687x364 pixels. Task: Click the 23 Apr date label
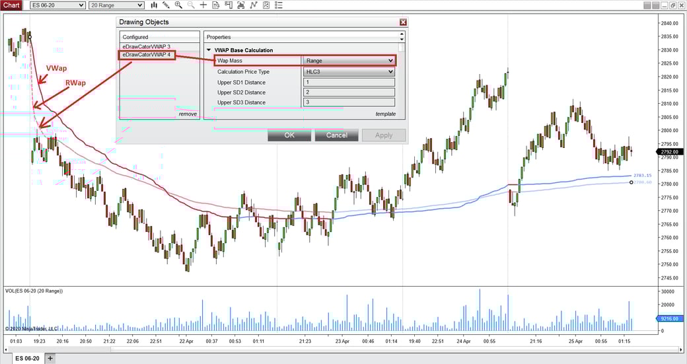342,342
